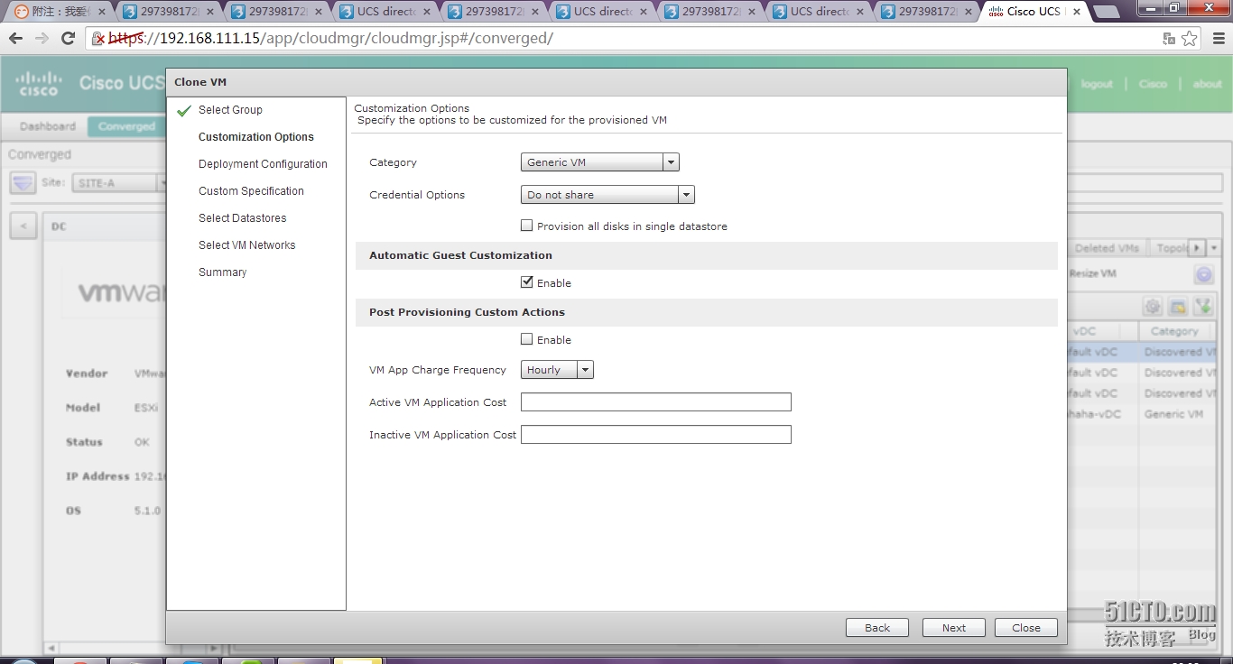Open the Category dropdown showing Generic VM

[x=599, y=162]
